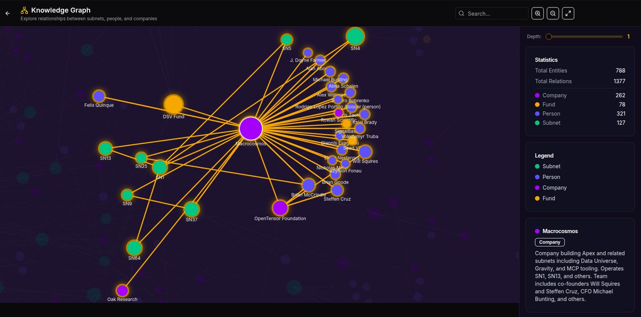Zoom in on the graph

click(537, 13)
